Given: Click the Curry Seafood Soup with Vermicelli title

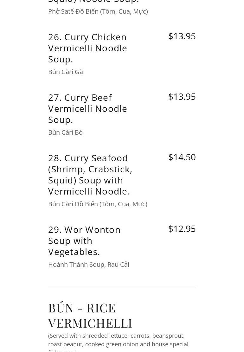Looking at the screenshot, I should pos(90,175).
